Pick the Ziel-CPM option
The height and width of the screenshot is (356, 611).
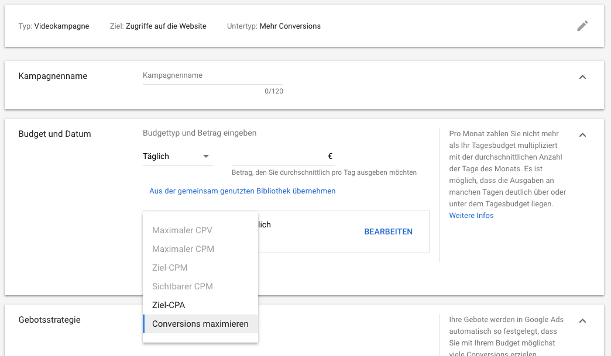170,268
